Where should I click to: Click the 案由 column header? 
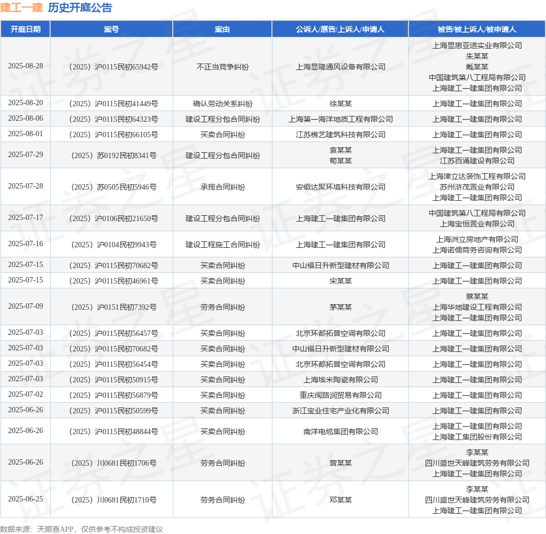click(x=222, y=29)
